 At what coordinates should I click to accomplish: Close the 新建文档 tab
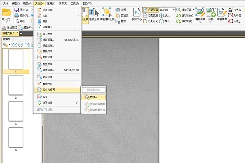[17, 33]
